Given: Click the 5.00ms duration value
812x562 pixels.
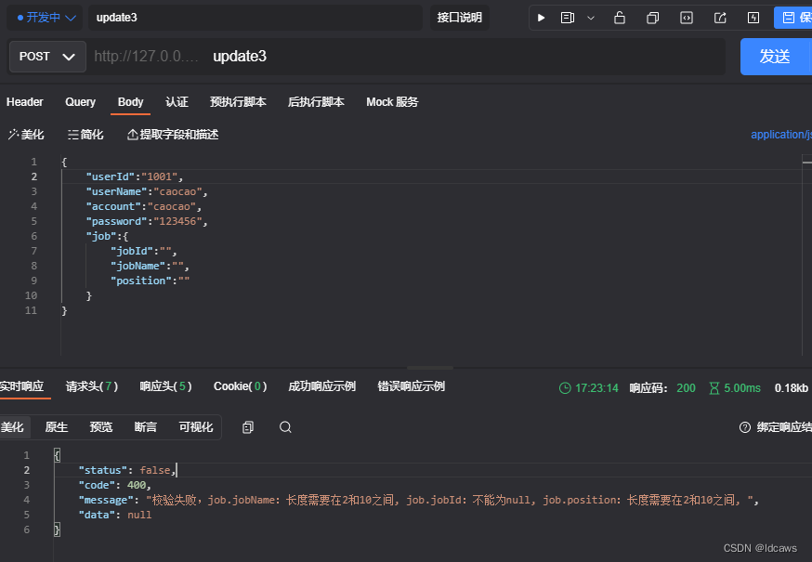Looking at the screenshot, I should pyautogui.click(x=735, y=388).
